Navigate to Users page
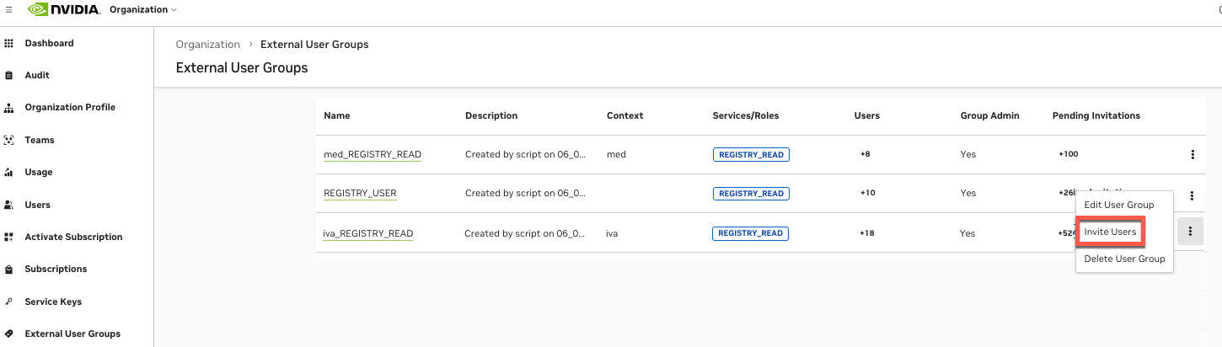Image resolution: width=1222 pixels, height=347 pixels. (38, 205)
